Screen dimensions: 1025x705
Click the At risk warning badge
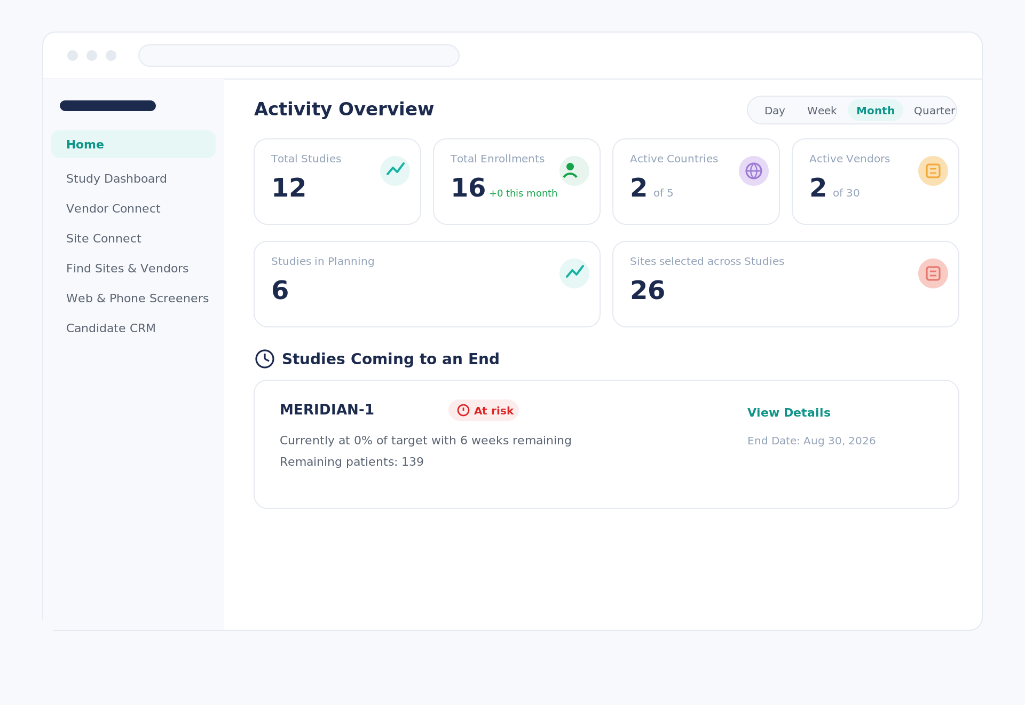[484, 410]
